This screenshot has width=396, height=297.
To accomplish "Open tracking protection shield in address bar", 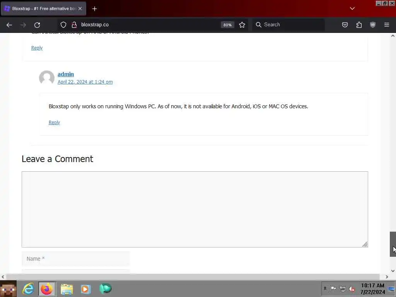I will [63, 25].
